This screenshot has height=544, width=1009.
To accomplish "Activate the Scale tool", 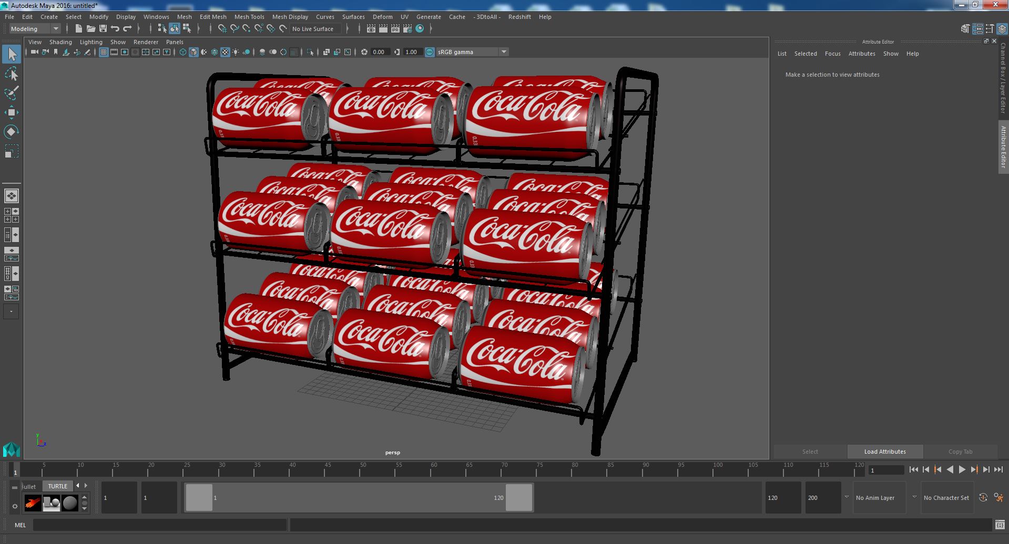I will (11, 151).
